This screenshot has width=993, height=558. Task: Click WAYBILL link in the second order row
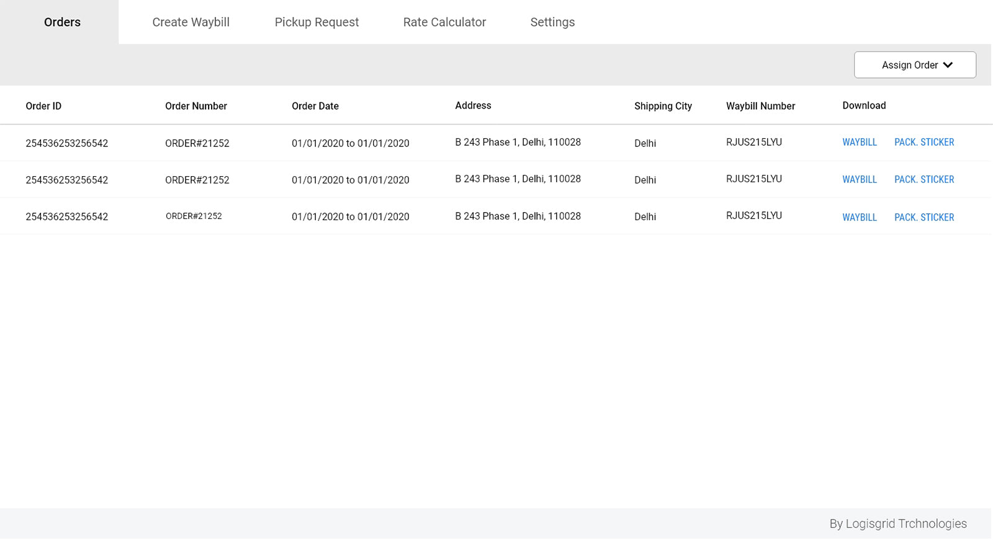point(860,180)
